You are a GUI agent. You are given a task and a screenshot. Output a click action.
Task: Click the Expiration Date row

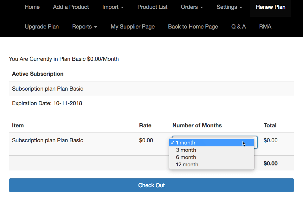pyautogui.click(x=47, y=103)
